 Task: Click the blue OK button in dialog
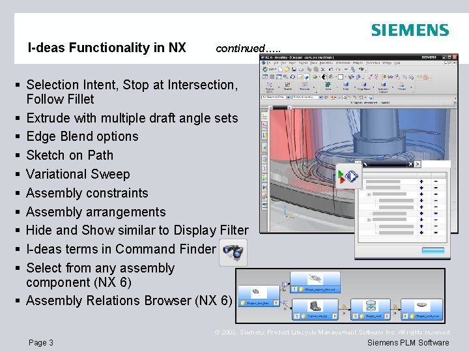pos(433,250)
